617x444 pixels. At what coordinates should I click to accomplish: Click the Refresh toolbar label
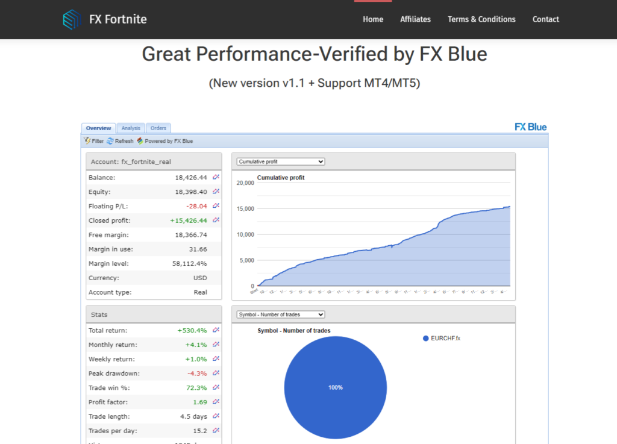coord(124,141)
